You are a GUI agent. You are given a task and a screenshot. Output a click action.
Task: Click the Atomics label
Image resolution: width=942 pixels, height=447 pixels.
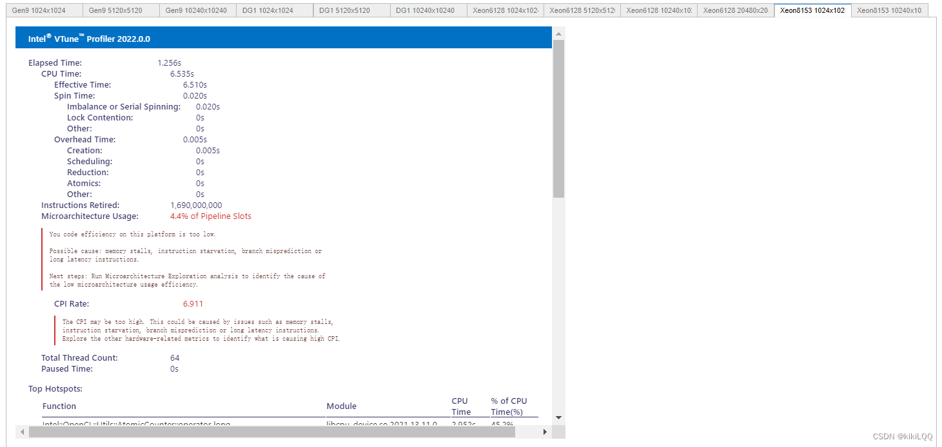[x=84, y=184]
